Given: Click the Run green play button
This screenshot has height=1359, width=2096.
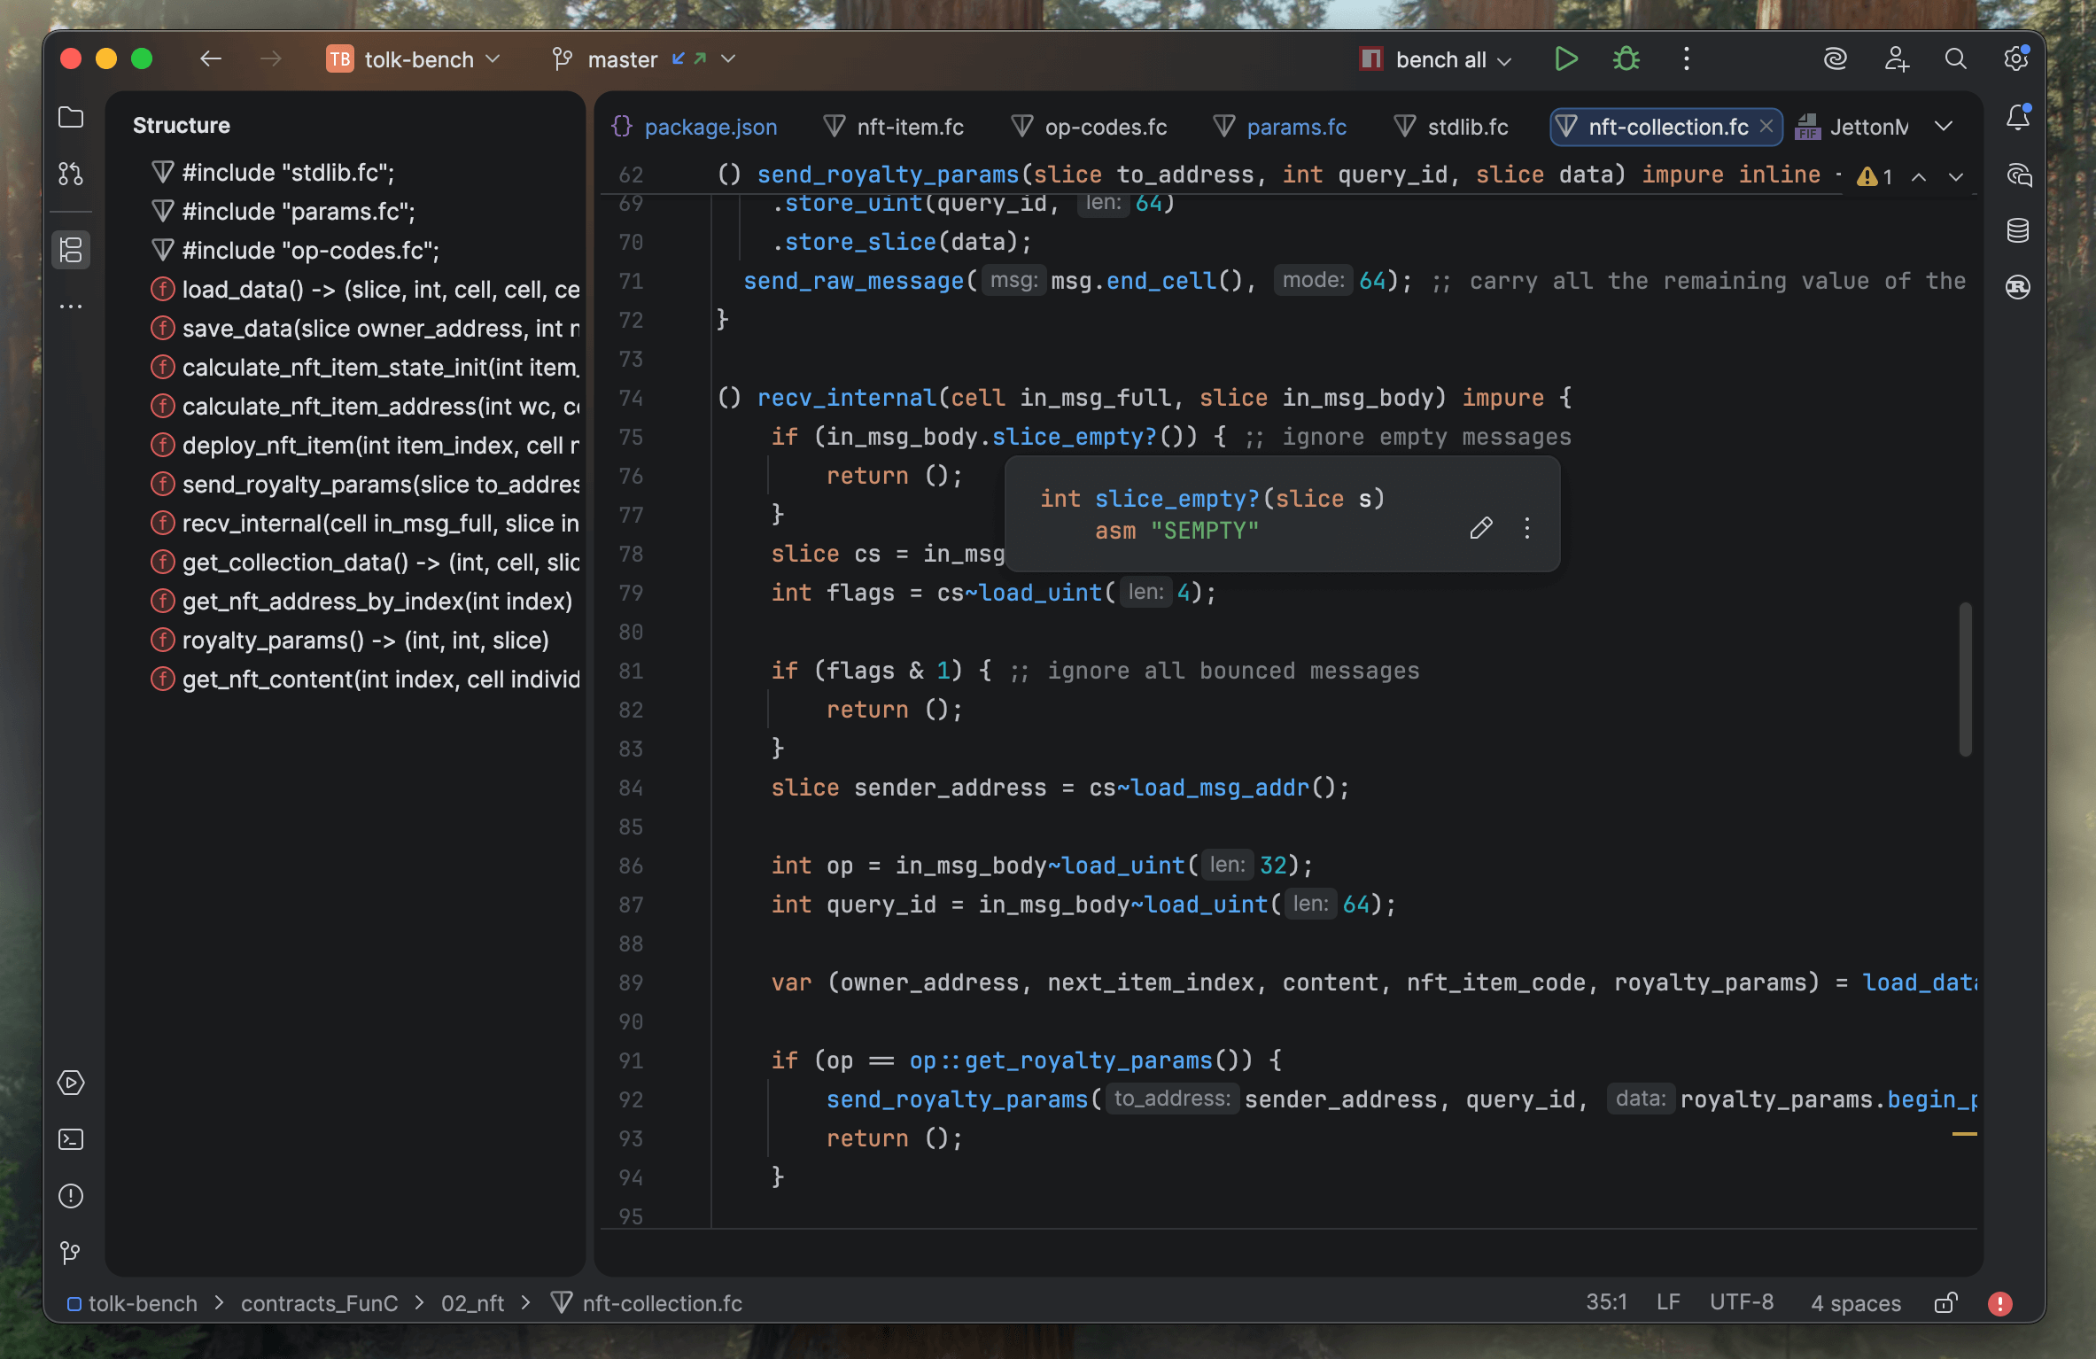Looking at the screenshot, I should pos(1565,59).
